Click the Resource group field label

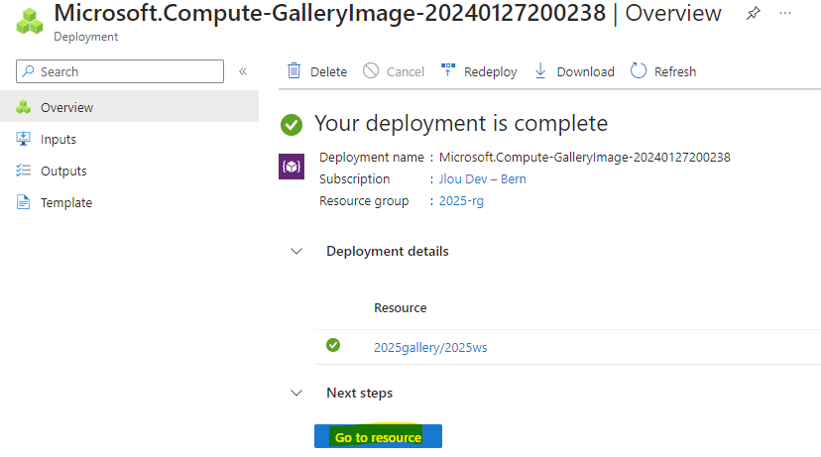364,201
